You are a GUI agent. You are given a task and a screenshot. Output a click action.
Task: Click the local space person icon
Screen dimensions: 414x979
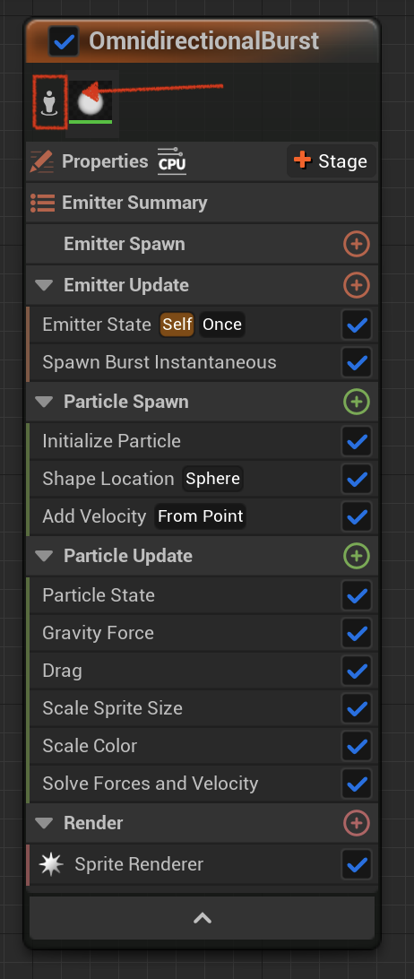coord(49,102)
